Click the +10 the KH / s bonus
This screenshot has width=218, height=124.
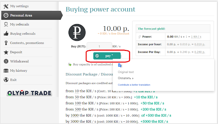coord(146,97)
